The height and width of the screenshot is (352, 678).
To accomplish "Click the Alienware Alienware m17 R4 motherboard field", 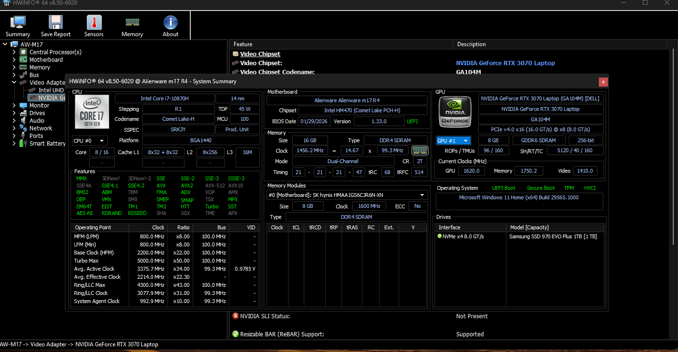I will (347, 100).
